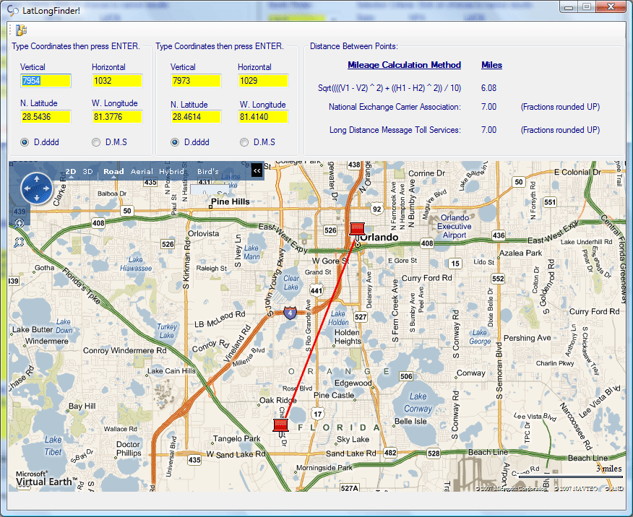Click second point Horizontal field 1029
The height and width of the screenshot is (517, 633).
(x=263, y=81)
